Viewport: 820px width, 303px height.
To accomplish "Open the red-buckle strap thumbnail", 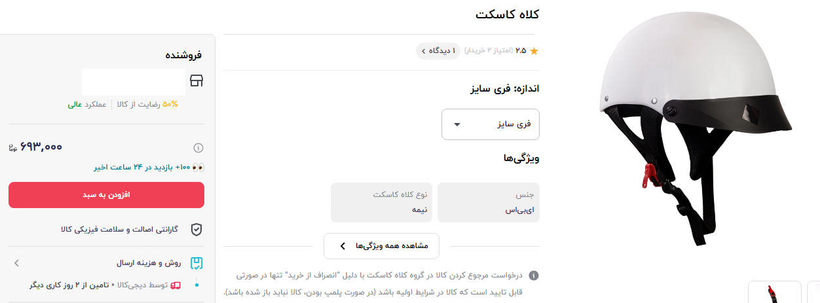I will [x=775, y=292].
